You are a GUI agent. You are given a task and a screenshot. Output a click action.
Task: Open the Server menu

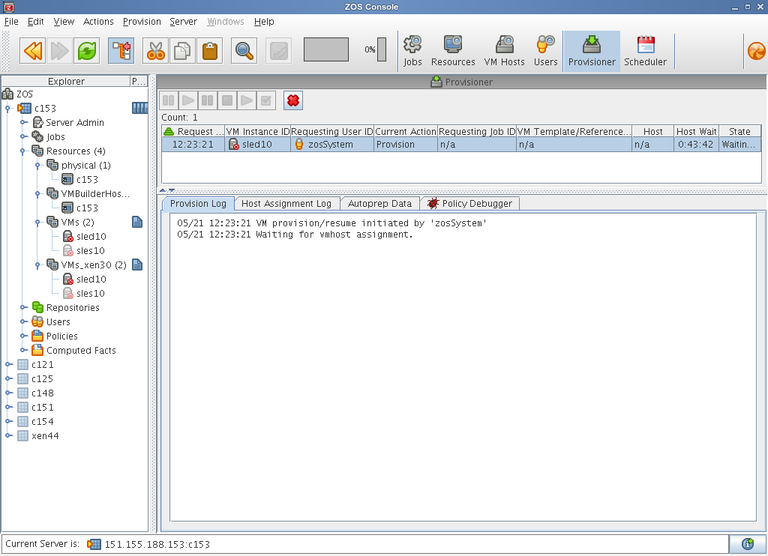183,22
